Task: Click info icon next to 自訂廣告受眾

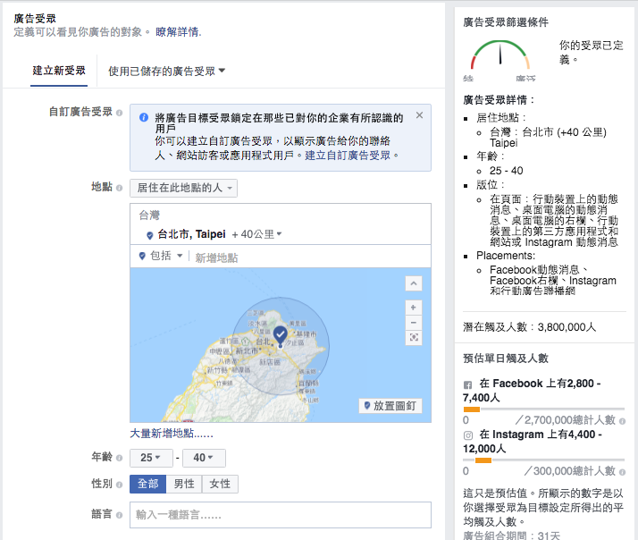Action: point(119,113)
